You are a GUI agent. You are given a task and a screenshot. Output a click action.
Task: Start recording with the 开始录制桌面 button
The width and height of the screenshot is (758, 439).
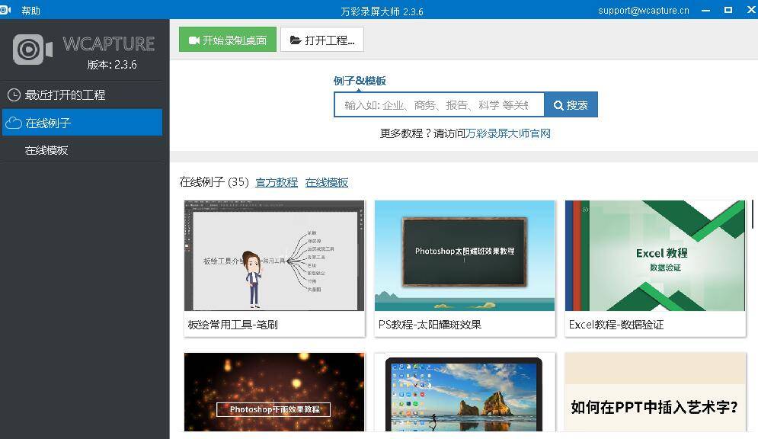227,39
